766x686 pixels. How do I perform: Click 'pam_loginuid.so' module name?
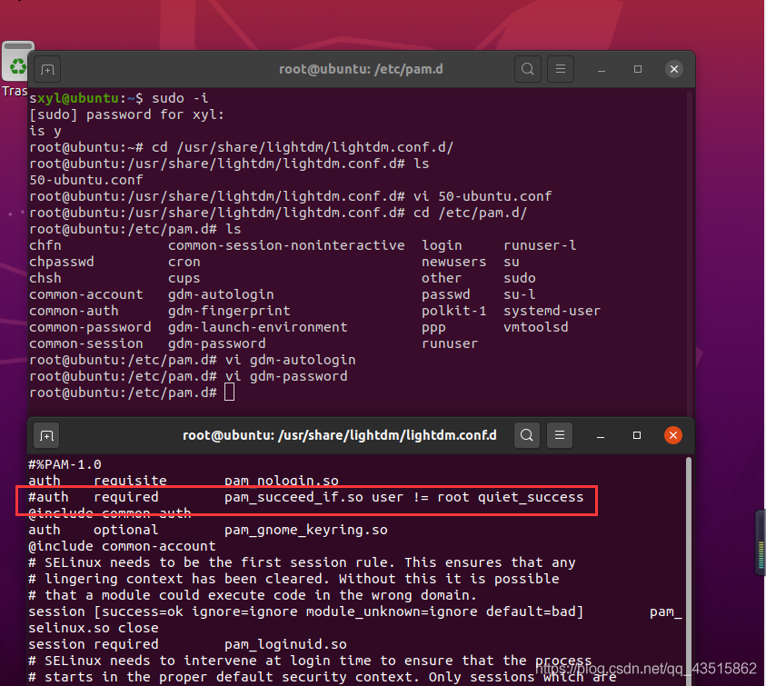pyautogui.click(x=285, y=644)
